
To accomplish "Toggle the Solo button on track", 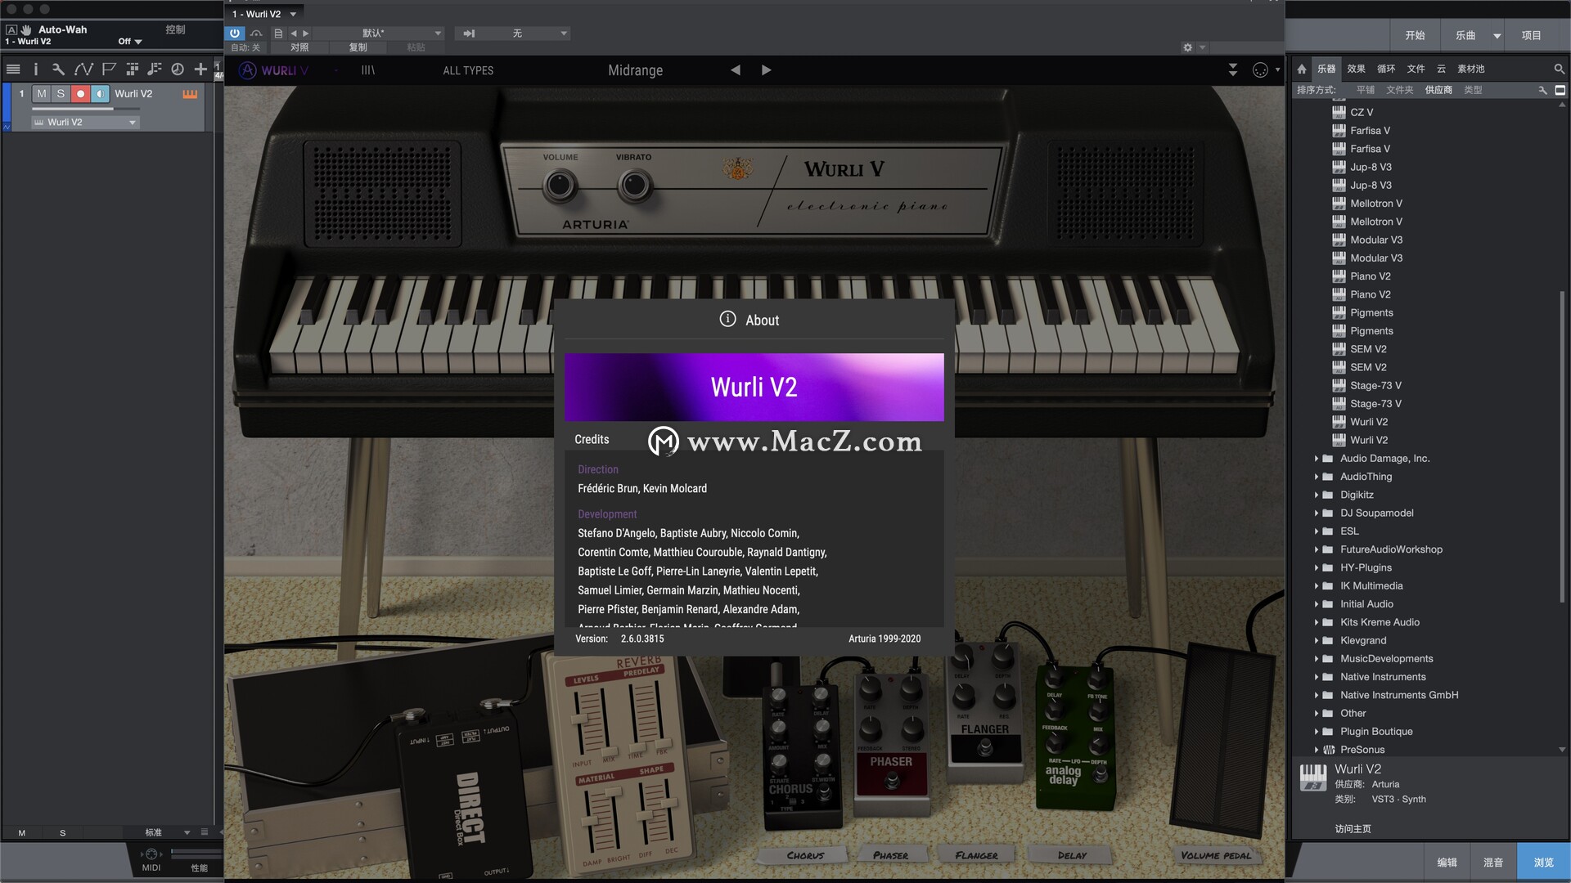I will point(60,92).
